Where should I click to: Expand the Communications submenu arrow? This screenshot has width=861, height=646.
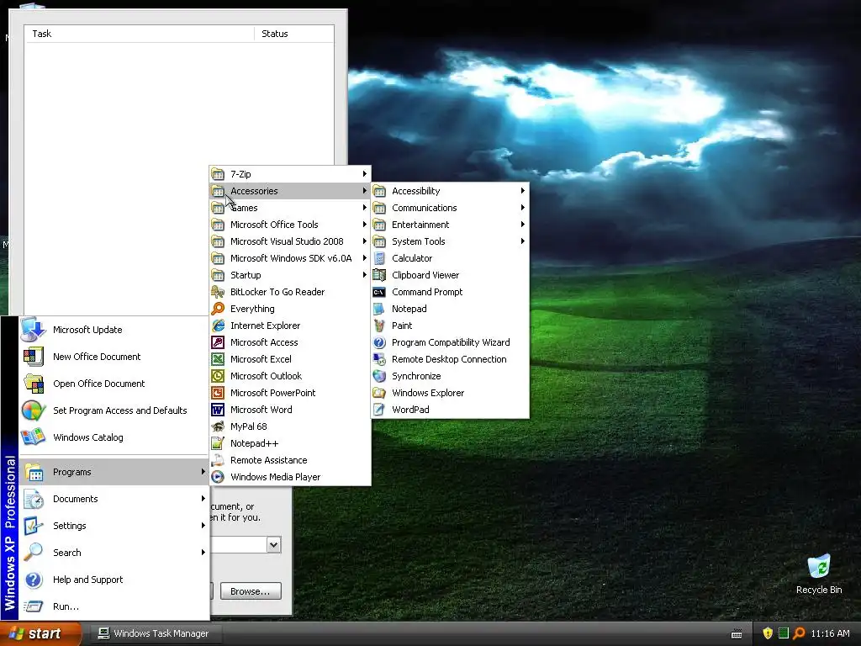tap(523, 208)
